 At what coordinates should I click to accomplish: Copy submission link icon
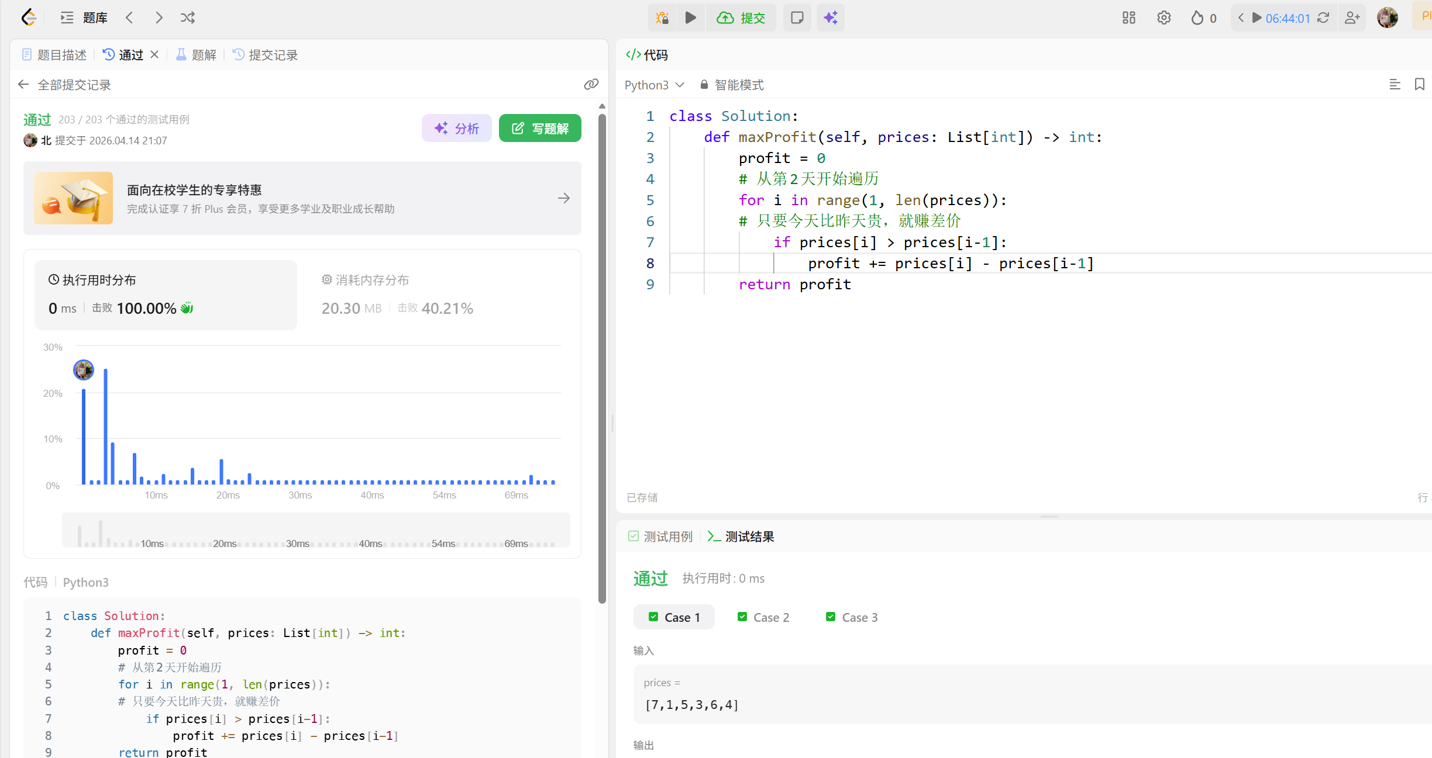coord(591,85)
